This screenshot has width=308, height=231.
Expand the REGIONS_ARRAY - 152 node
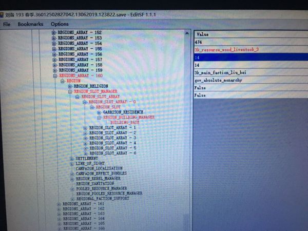(x=54, y=32)
